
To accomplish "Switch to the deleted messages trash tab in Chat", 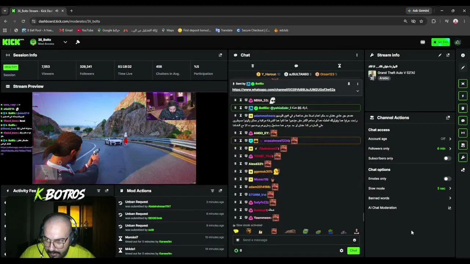I will (x=253, y=66).
